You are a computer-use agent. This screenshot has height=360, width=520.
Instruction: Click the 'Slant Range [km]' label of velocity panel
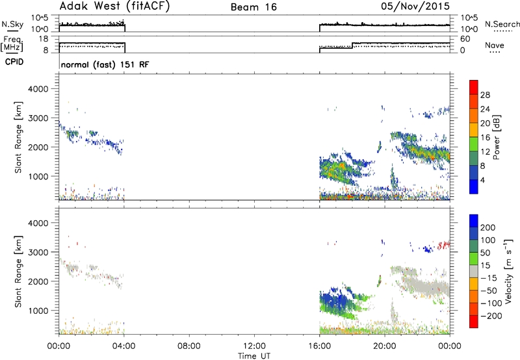[x=18, y=271]
